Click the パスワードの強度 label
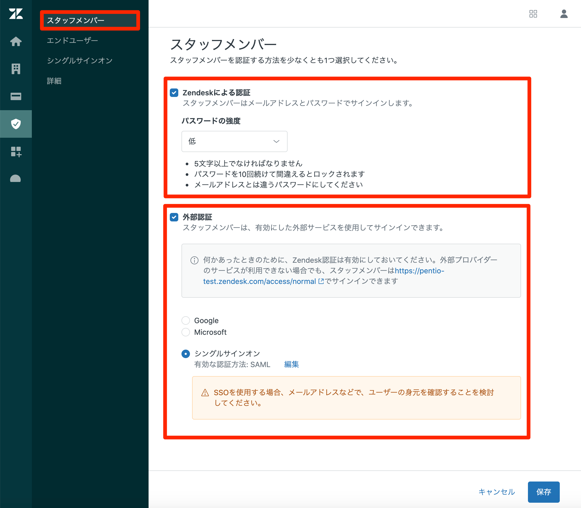This screenshot has height=508, width=581. pos(211,121)
